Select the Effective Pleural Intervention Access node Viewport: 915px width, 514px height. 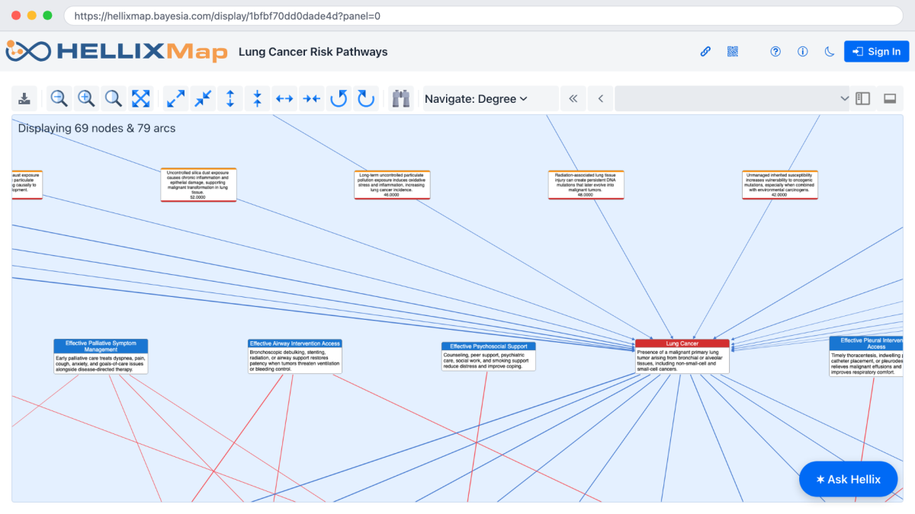pyautogui.click(x=866, y=356)
